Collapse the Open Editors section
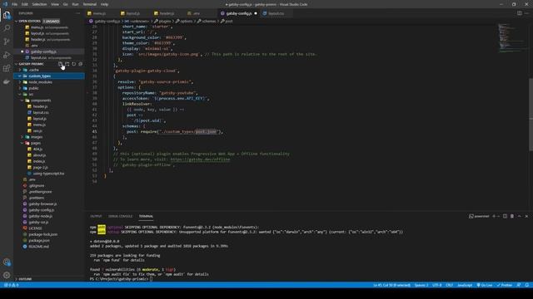Screen dimensions: 533x299 29,21
